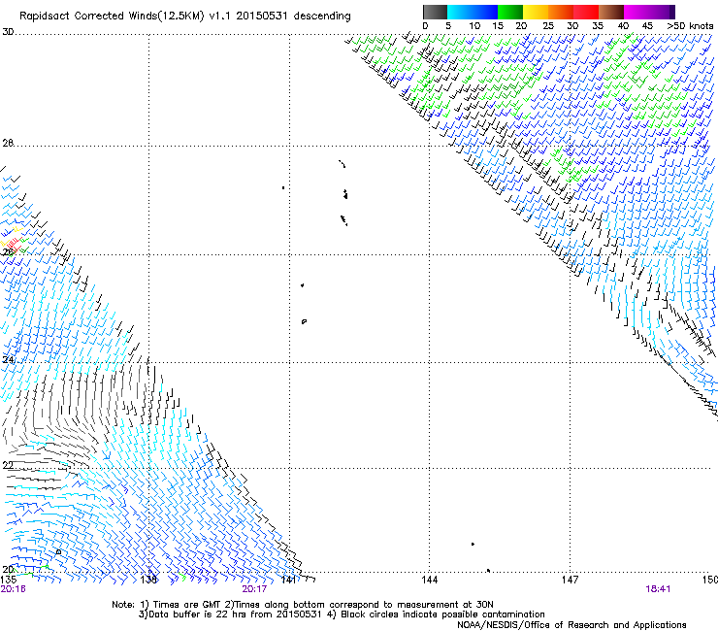Click the red 30-35 knots legend swatch
The height and width of the screenshot is (631, 718).
pyautogui.click(x=586, y=12)
